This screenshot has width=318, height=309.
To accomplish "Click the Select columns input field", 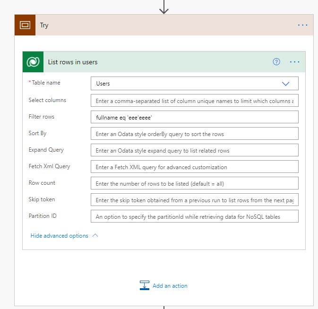I will [194, 101].
